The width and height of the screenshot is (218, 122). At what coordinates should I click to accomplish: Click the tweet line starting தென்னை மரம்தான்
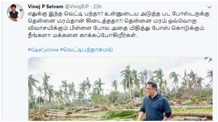pyautogui.click(x=112, y=21)
